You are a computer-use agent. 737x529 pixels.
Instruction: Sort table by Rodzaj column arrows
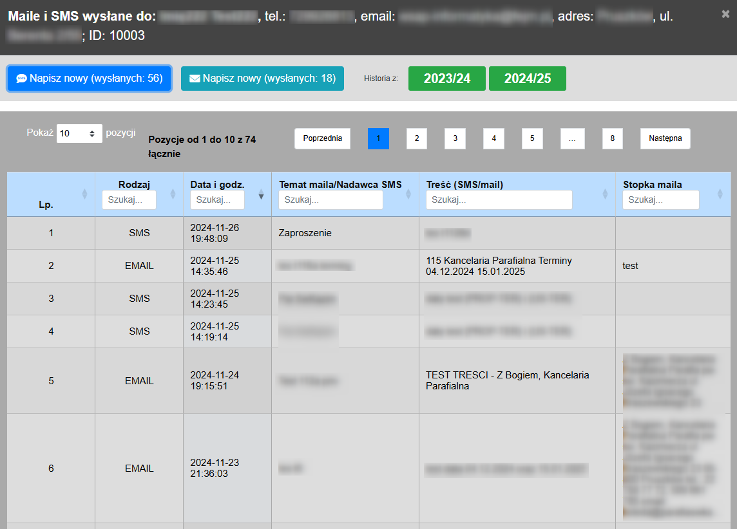tap(172, 194)
